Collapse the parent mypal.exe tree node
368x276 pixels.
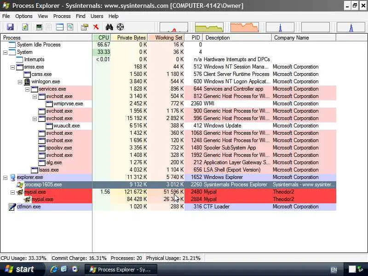13,193
